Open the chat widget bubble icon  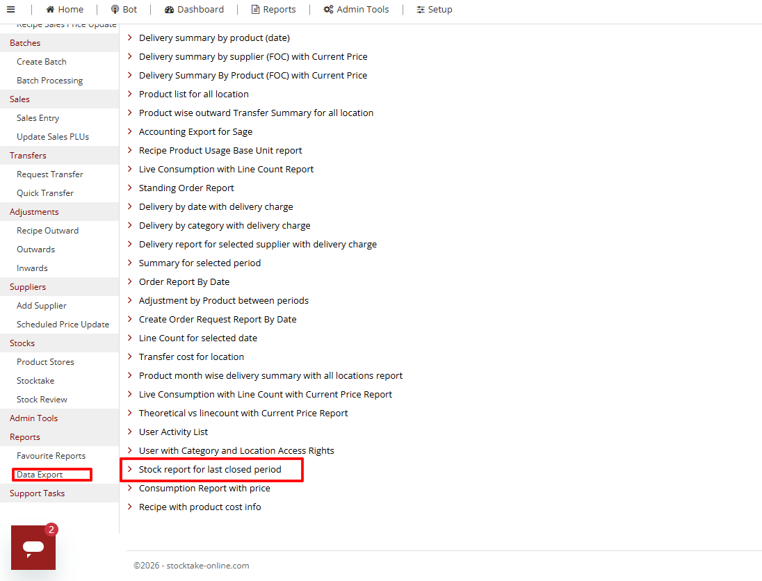point(33,548)
